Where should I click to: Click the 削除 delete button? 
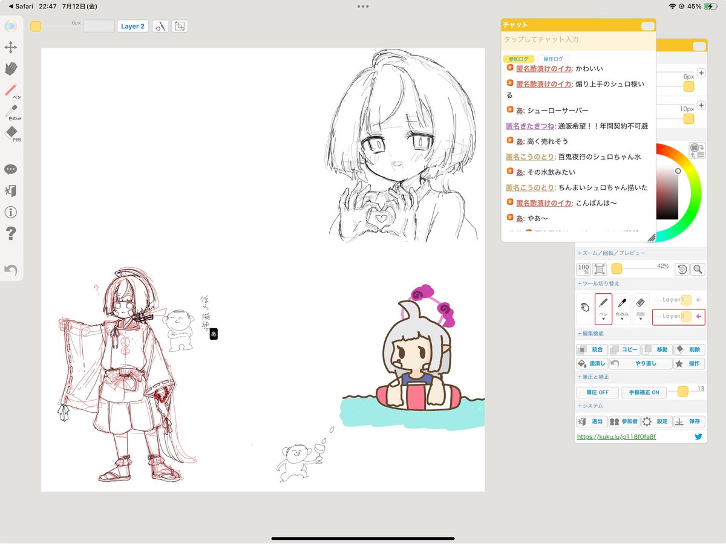pos(689,349)
